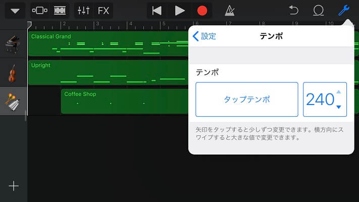Click the テンポ section label
359x202 pixels.
pos(207,72)
